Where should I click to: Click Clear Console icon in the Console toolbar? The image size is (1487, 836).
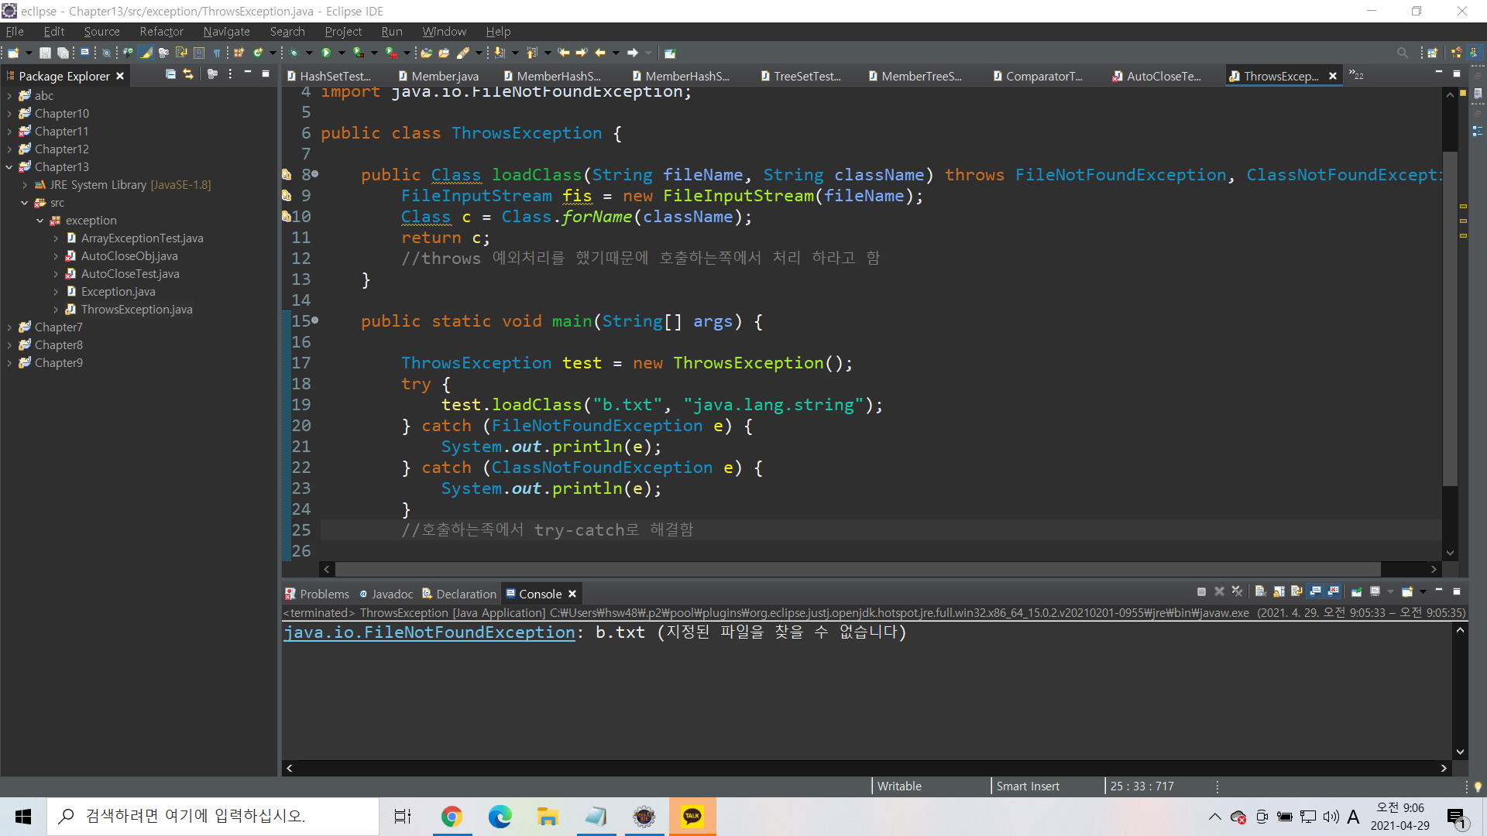coord(1260,591)
